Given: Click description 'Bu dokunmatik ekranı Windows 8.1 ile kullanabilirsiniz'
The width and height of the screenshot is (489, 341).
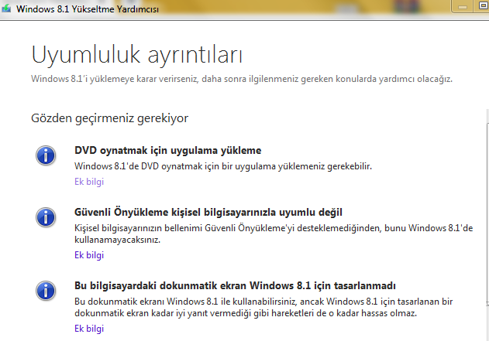Looking at the screenshot, I should click(263, 308).
